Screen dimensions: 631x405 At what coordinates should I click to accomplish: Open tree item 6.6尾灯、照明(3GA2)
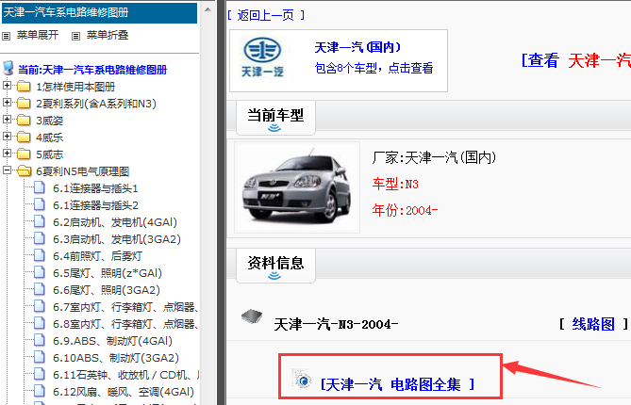(107, 290)
